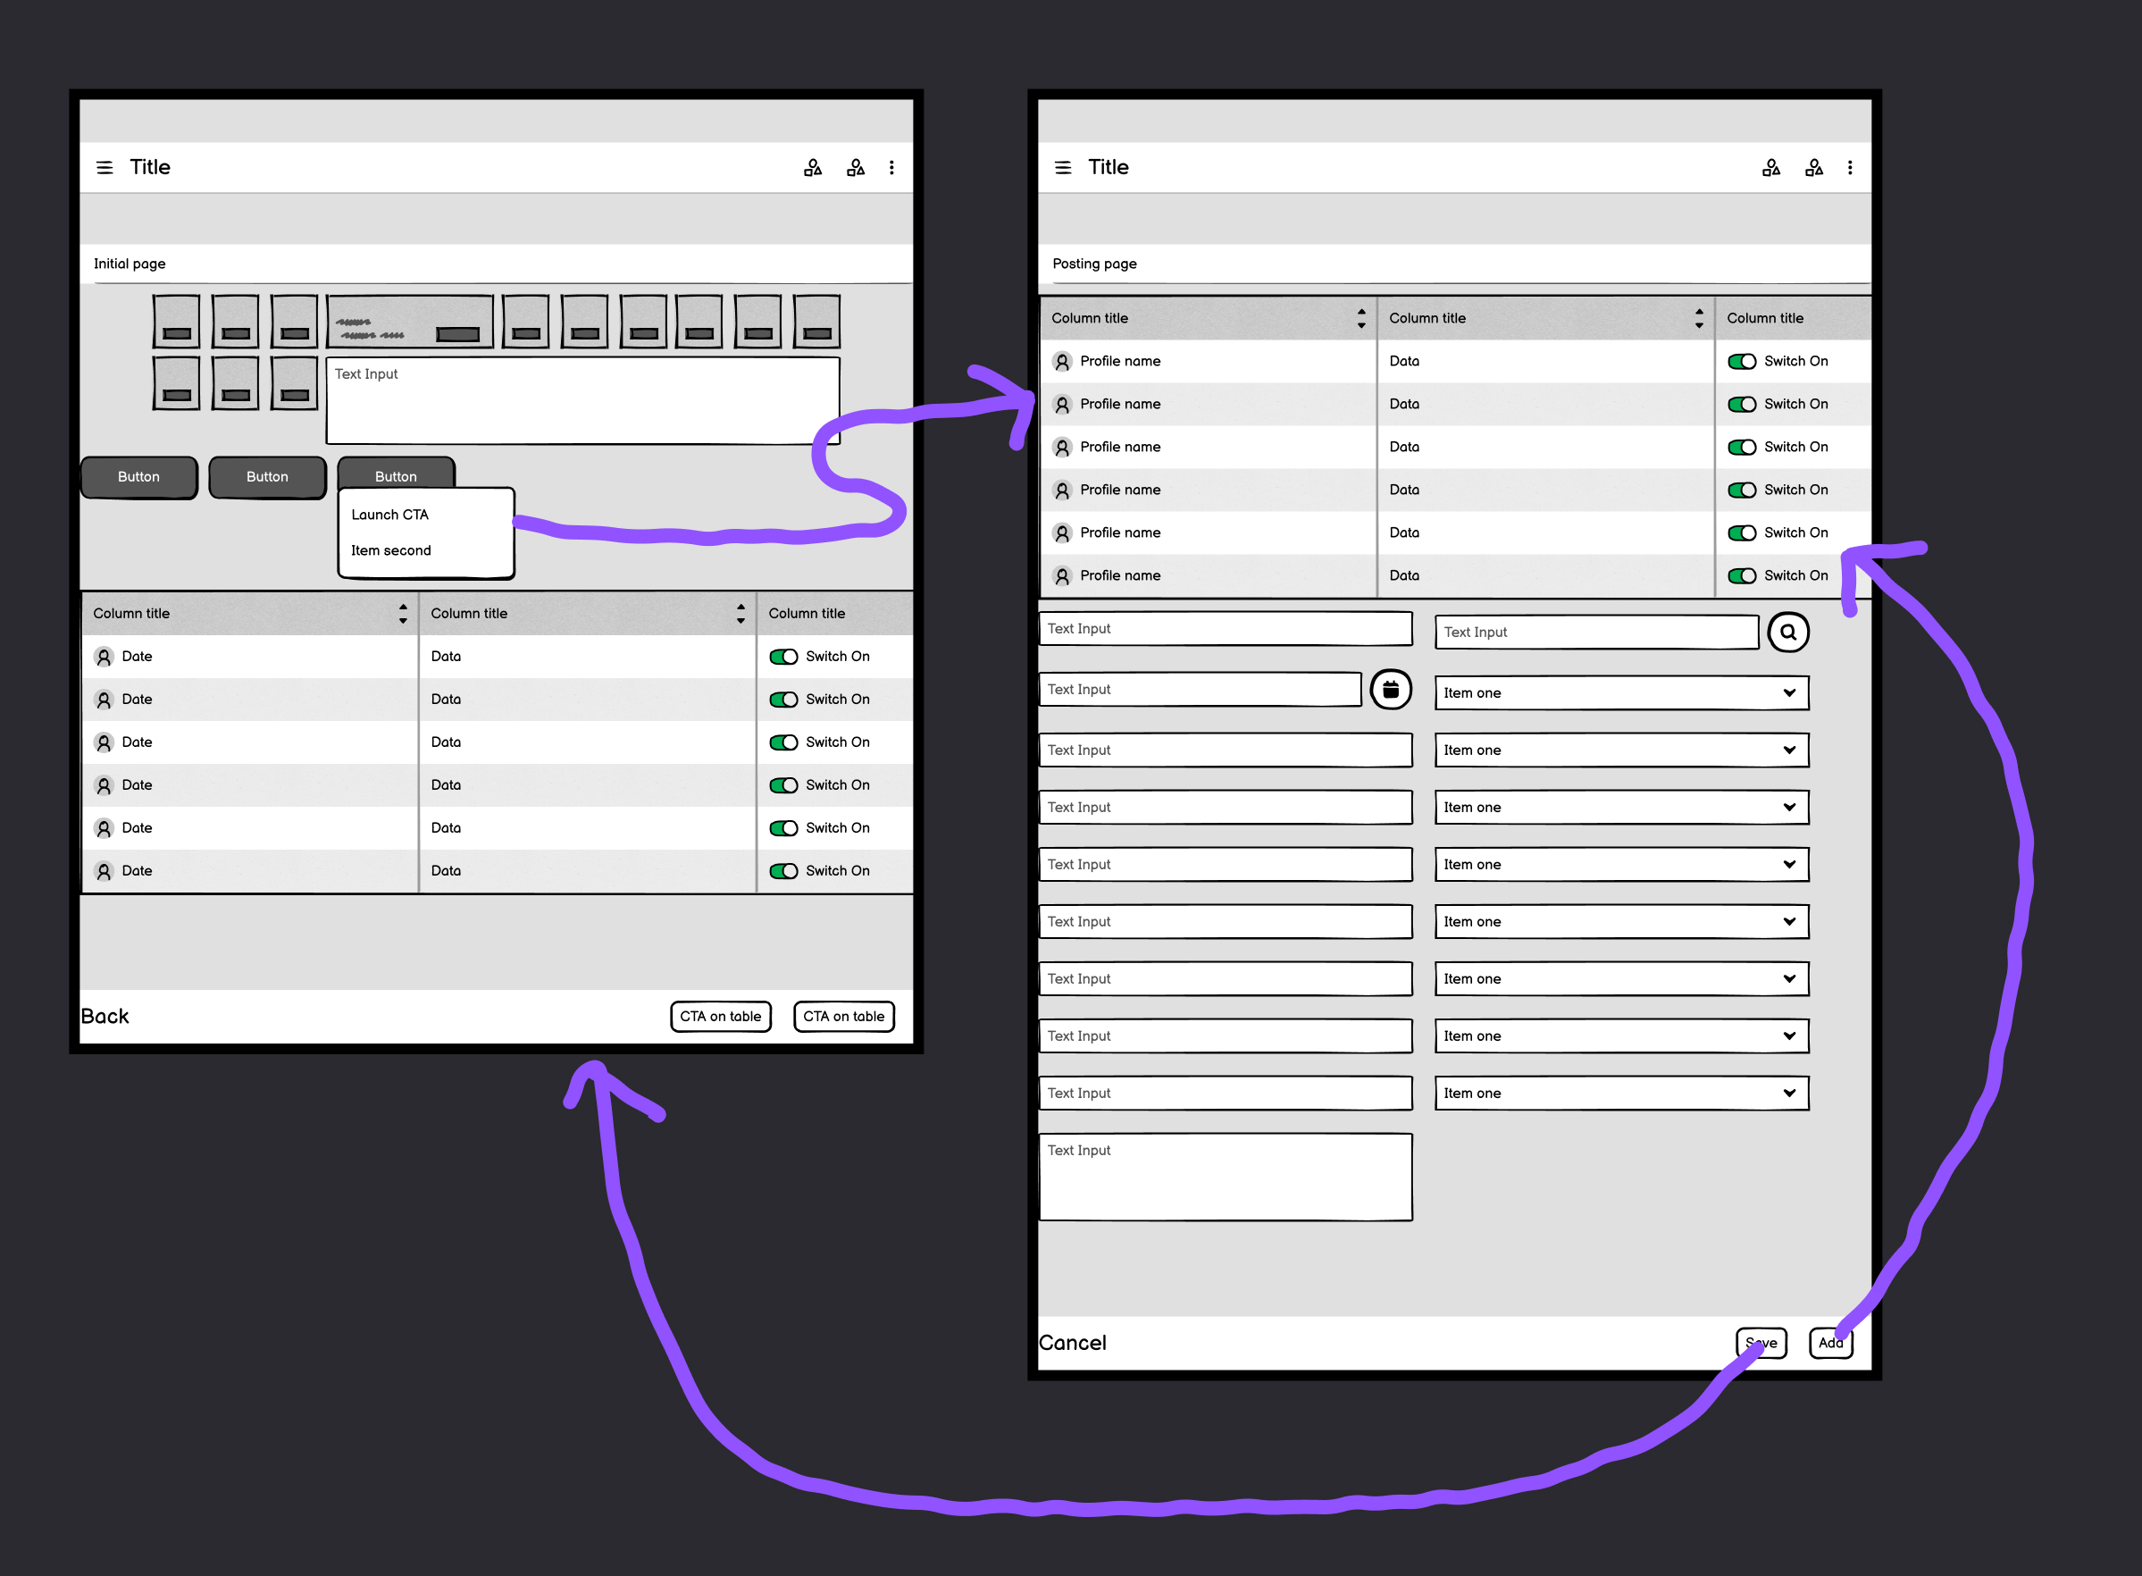The image size is (2142, 1576).
Task: Click the Save button
Action: tap(1761, 1342)
